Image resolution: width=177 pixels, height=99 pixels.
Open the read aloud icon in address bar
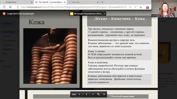pyautogui.click(x=136, y=7)
